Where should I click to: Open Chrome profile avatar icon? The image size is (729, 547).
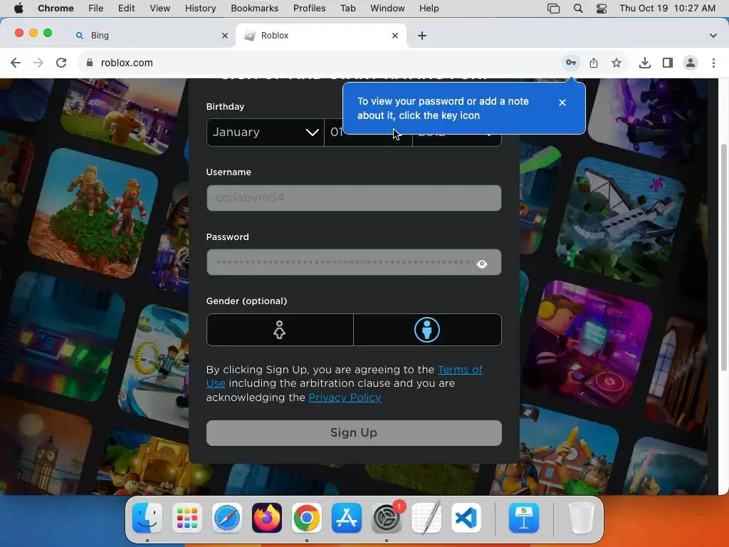691,63
